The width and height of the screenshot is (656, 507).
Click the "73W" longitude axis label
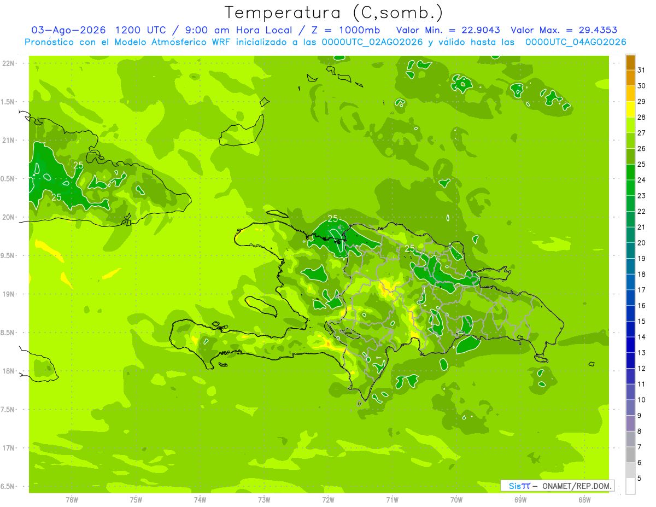click(264, 500)
